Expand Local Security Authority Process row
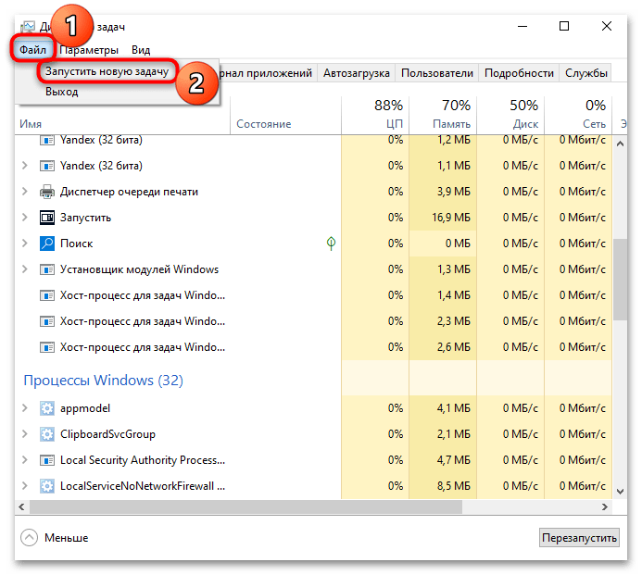The width and height of the screenshot is (642, 575). click(x=25, y=460)
